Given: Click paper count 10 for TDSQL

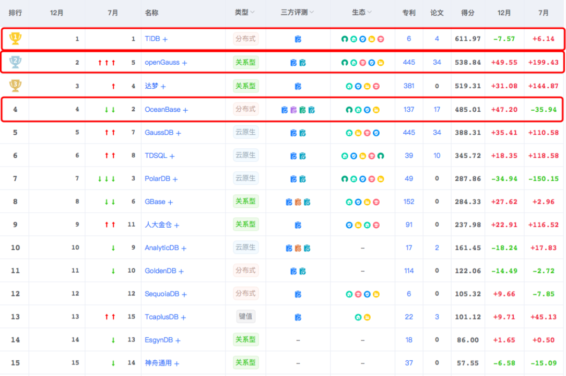Looking at the screenshot, I should [437, 156].
